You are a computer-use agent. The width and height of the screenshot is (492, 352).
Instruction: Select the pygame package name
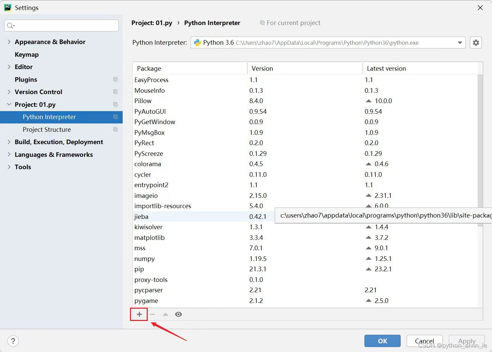point(146,301)
